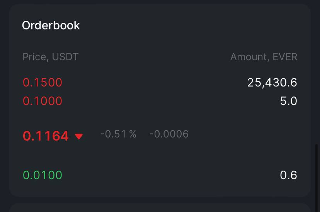Click the vertical scrollbar on the right edge

click(317, 170)
